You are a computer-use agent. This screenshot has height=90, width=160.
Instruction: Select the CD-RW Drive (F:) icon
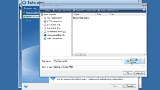click(x=45, y=18)
